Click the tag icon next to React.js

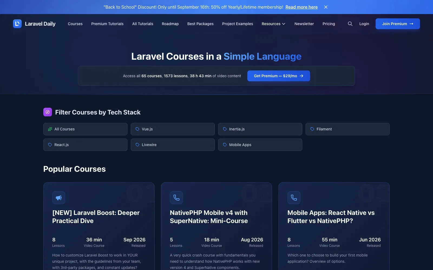[x=50, y=145]
